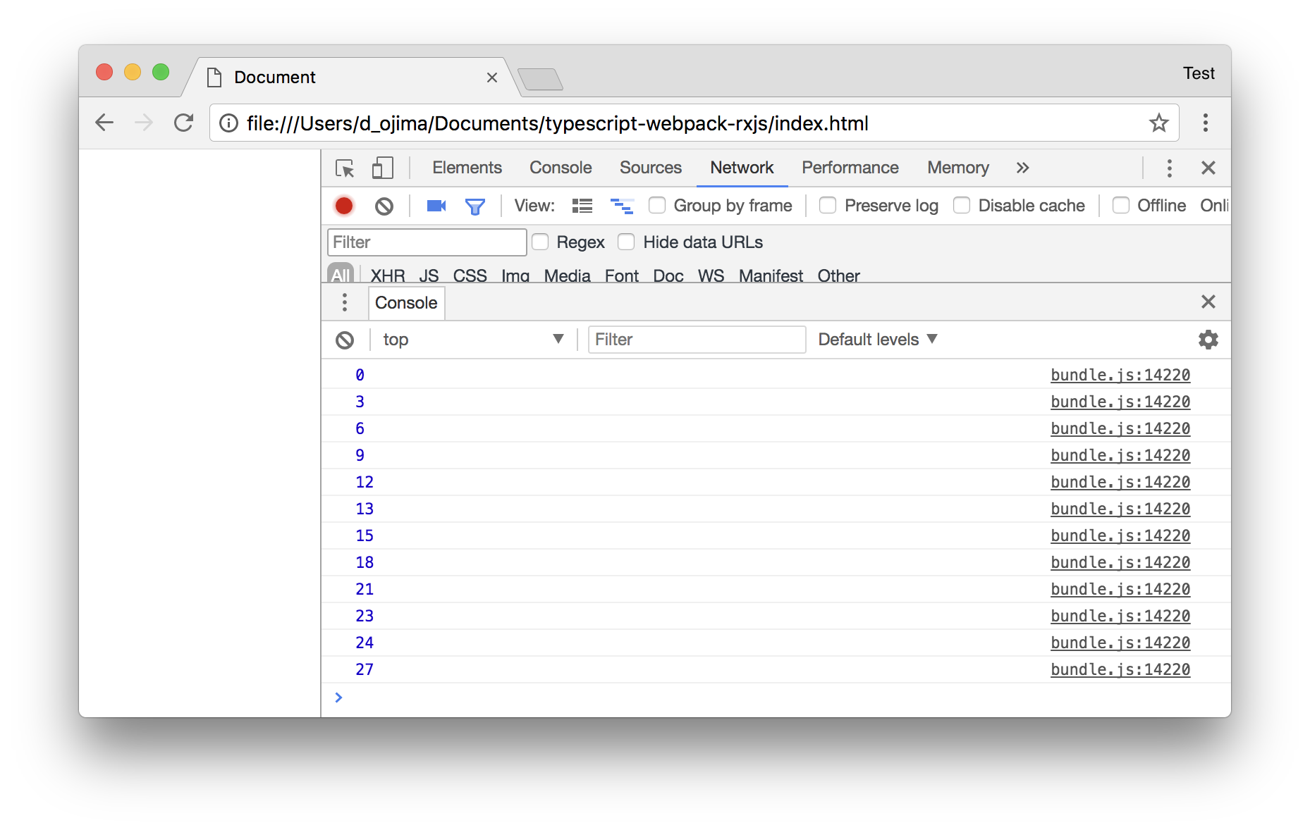
Task: Toggle the device toolbar icon
Action: tap(382, 168)
